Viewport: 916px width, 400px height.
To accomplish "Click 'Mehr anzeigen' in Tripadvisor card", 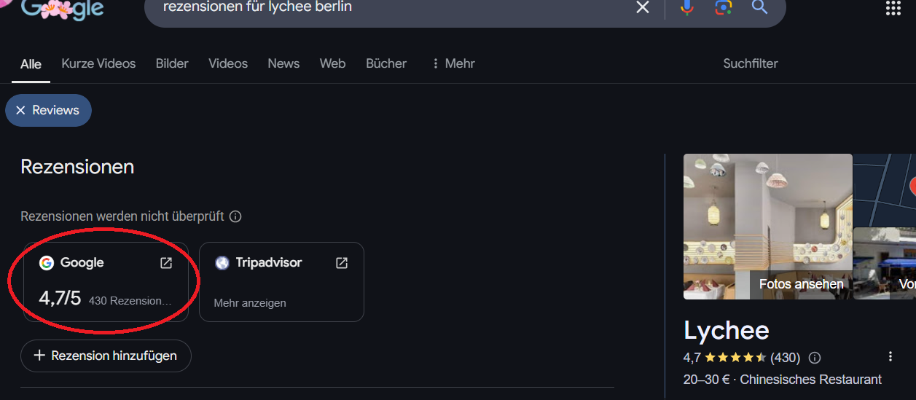I will tap(250, 302).
